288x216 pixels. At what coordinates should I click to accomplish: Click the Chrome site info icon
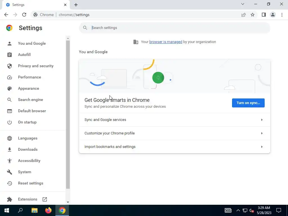pyautogui.click(x=35, y=15)
